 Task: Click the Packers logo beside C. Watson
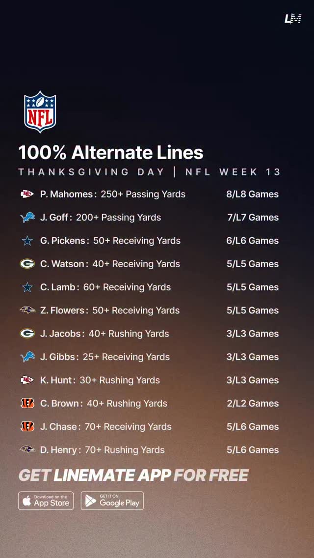(27, 264)
